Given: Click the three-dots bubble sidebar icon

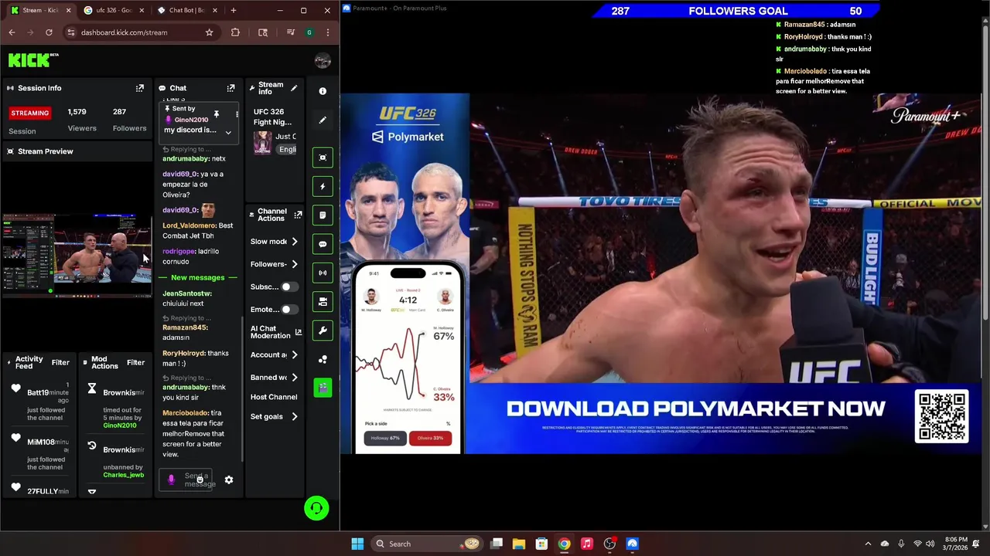Looking at the screenshot, I should (323, 359).
